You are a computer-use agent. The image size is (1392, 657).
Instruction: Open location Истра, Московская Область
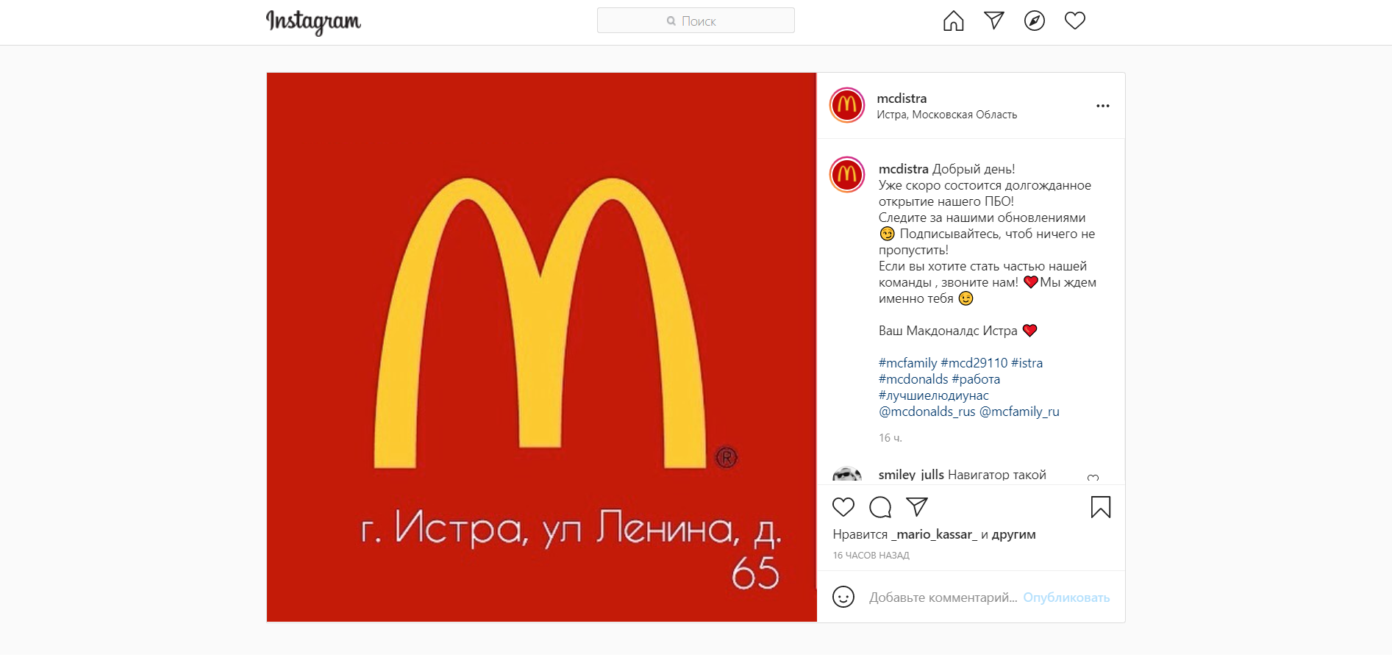(x=946, y=115)
